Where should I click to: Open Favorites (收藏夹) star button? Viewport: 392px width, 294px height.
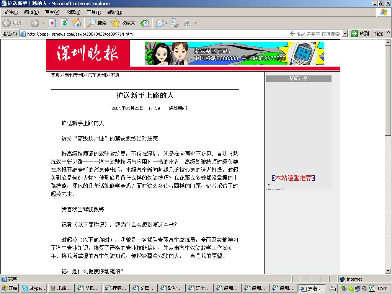[x=123, y=23]
